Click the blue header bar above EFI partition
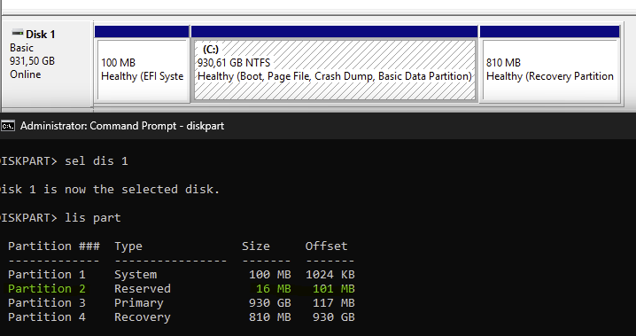 142,32
